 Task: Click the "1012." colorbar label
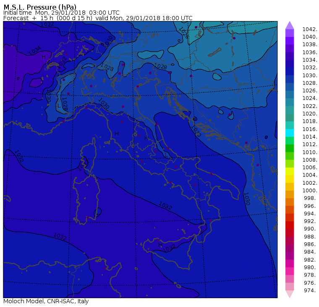point(310,144)
